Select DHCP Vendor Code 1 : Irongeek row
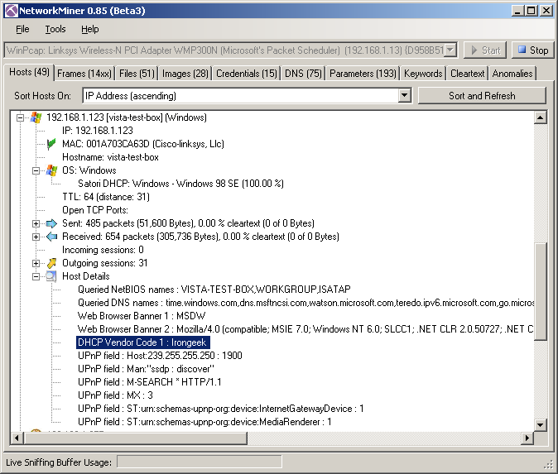The height and width of the screenshot is (474, 558). pos(143,342)
